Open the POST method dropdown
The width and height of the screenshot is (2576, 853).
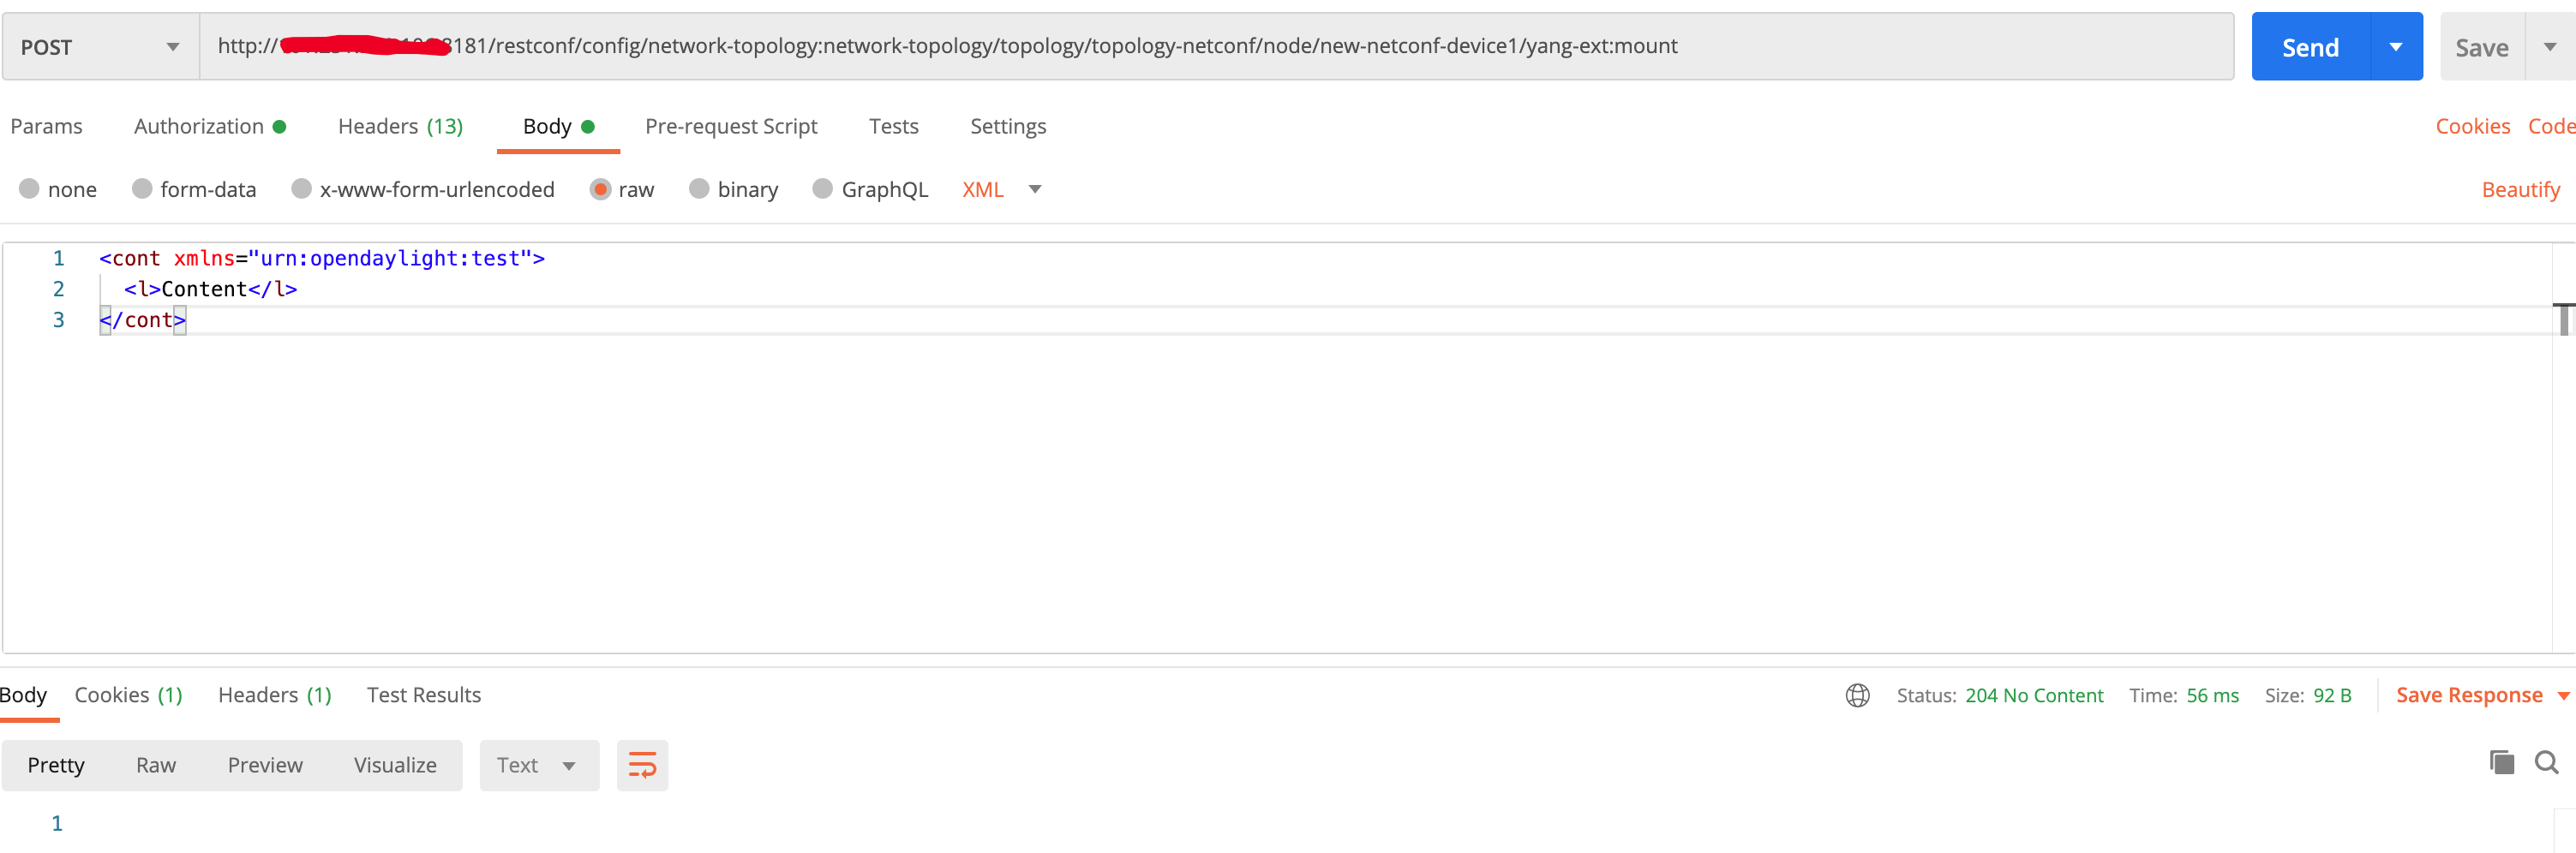(100, 47)
